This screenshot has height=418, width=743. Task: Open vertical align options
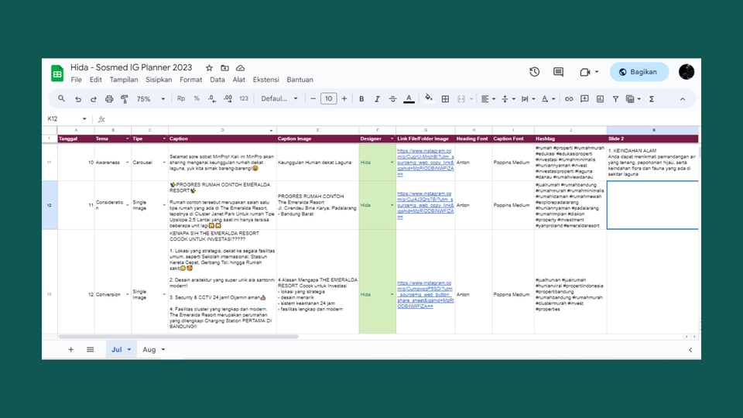tap(508, 99)
